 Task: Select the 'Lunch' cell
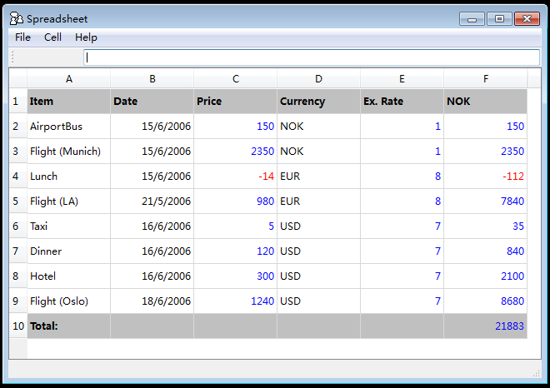[x=68, y=176]
